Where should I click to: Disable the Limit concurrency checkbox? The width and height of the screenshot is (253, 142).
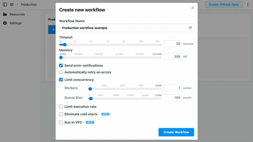click(61, 80)
